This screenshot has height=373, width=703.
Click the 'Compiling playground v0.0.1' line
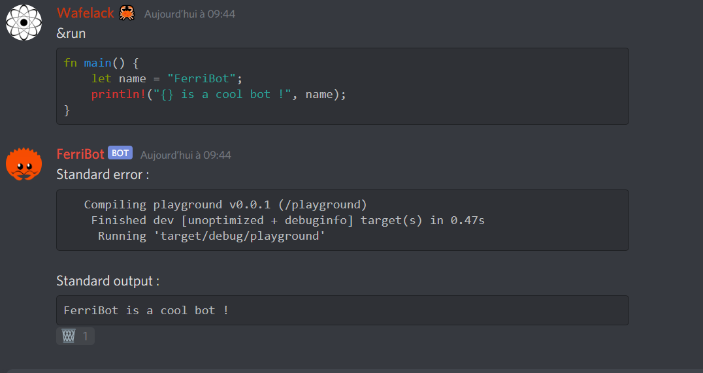pos(225,204)
